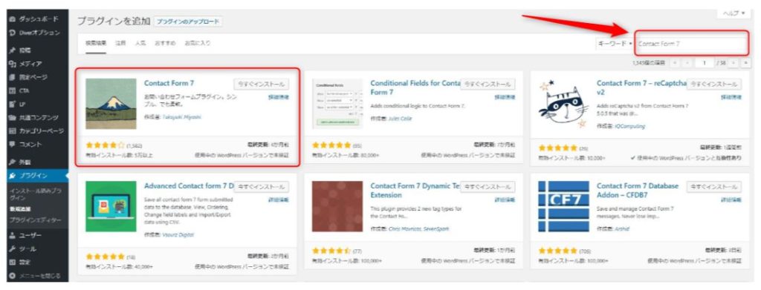The width and height of the screenshot is (761, 290).
Task: Go to next results page
Action: click(734, 64)
